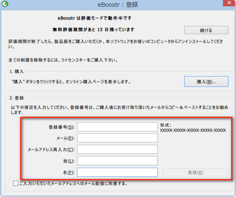Click the 姓(L): label

[69, 161]
